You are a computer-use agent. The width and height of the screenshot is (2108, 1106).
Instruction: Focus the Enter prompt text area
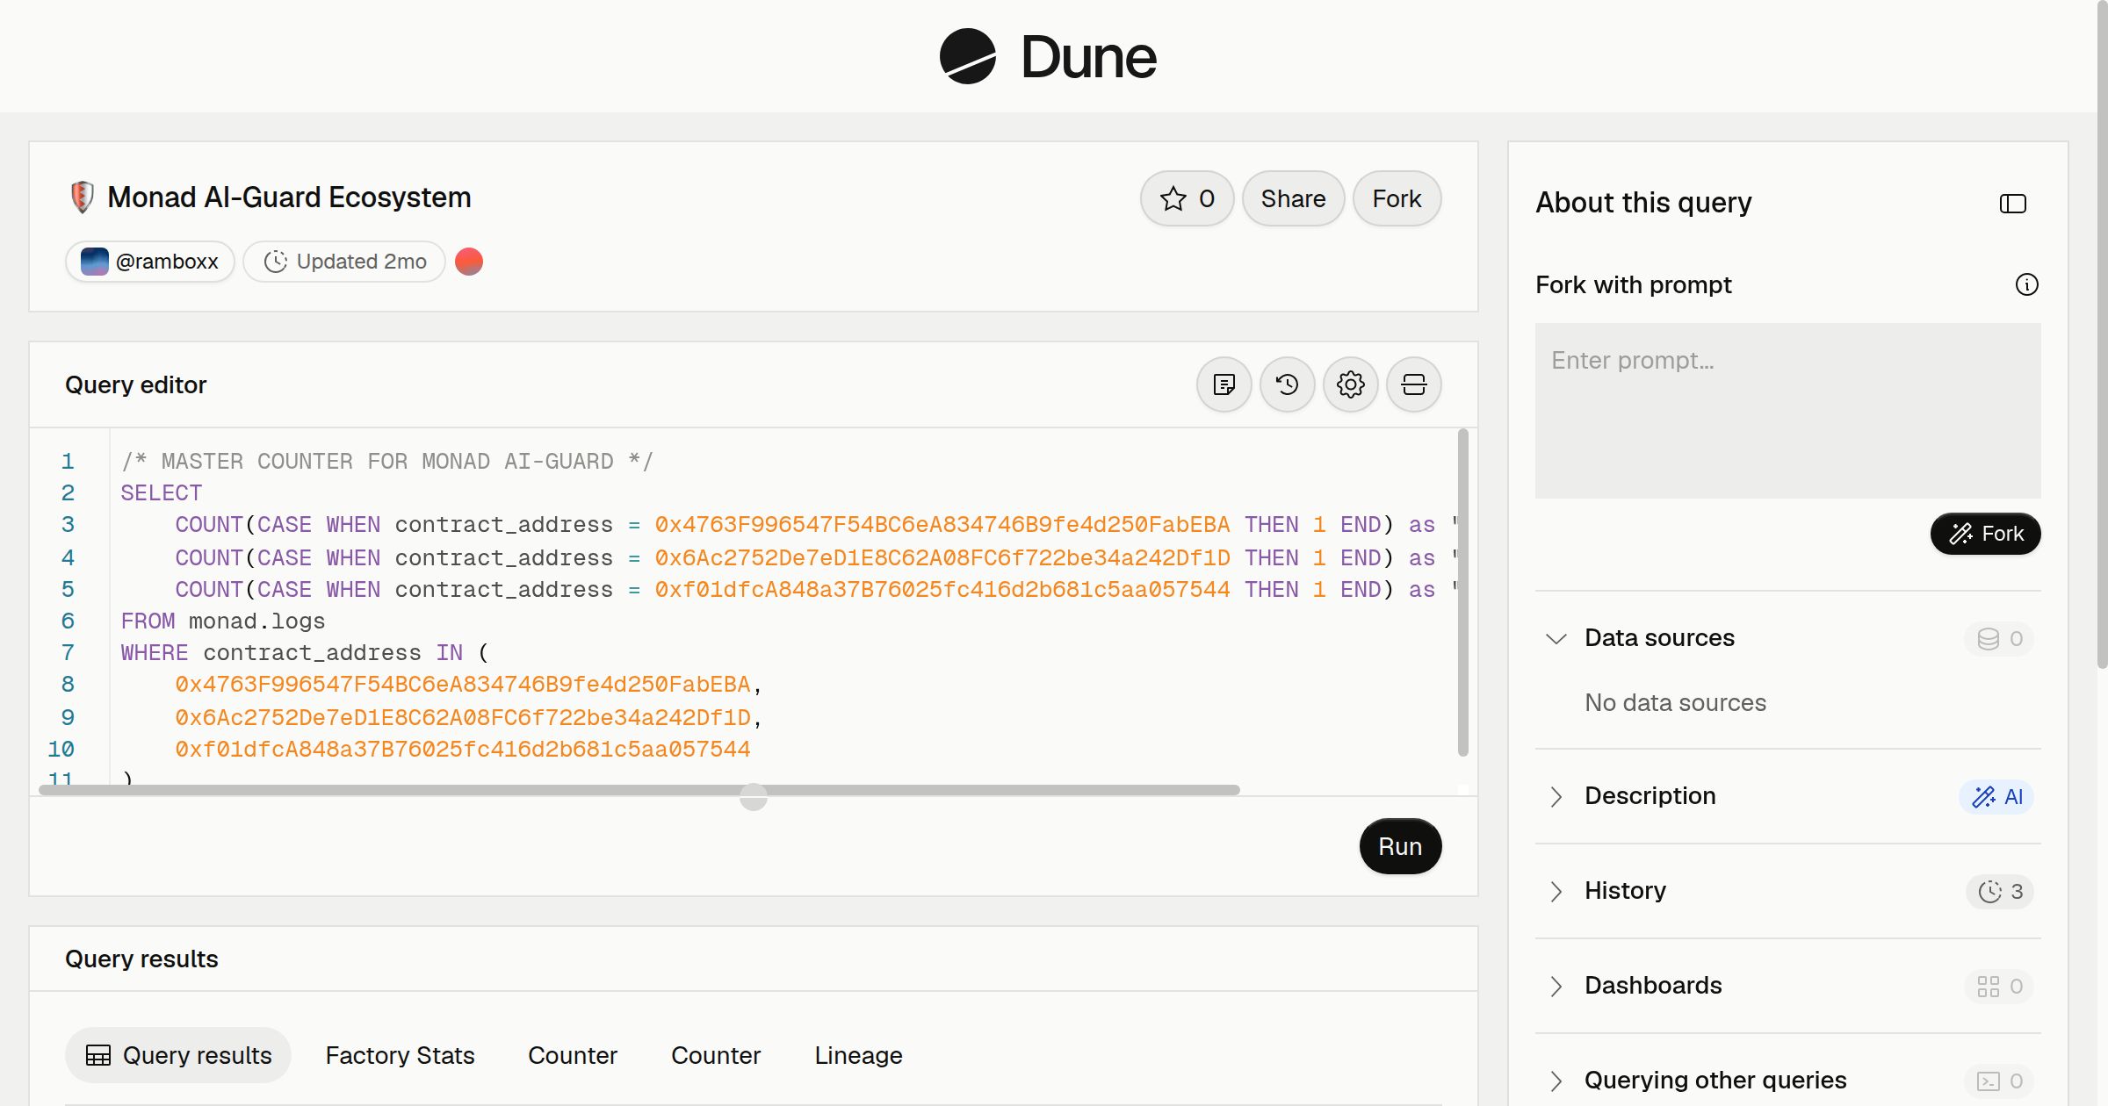[1787, 411]
